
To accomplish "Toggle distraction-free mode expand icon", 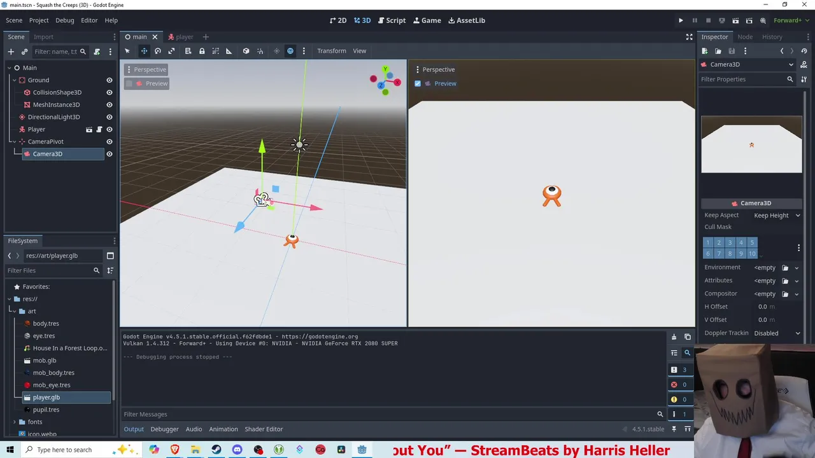I will click(x=689, y=37).
